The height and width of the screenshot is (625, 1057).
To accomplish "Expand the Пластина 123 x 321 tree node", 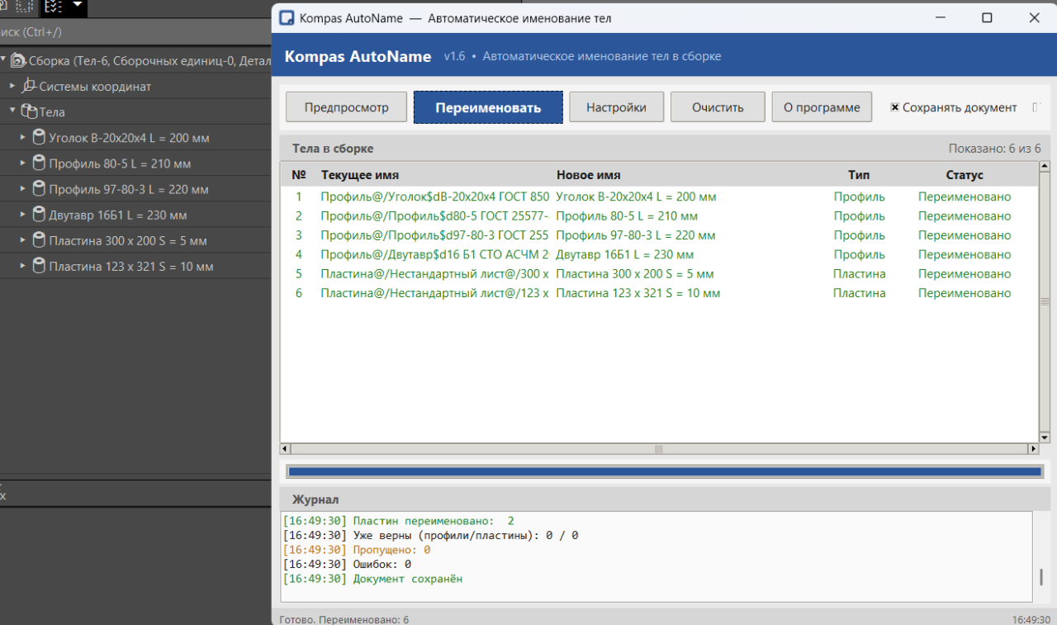I will (23, 266).
